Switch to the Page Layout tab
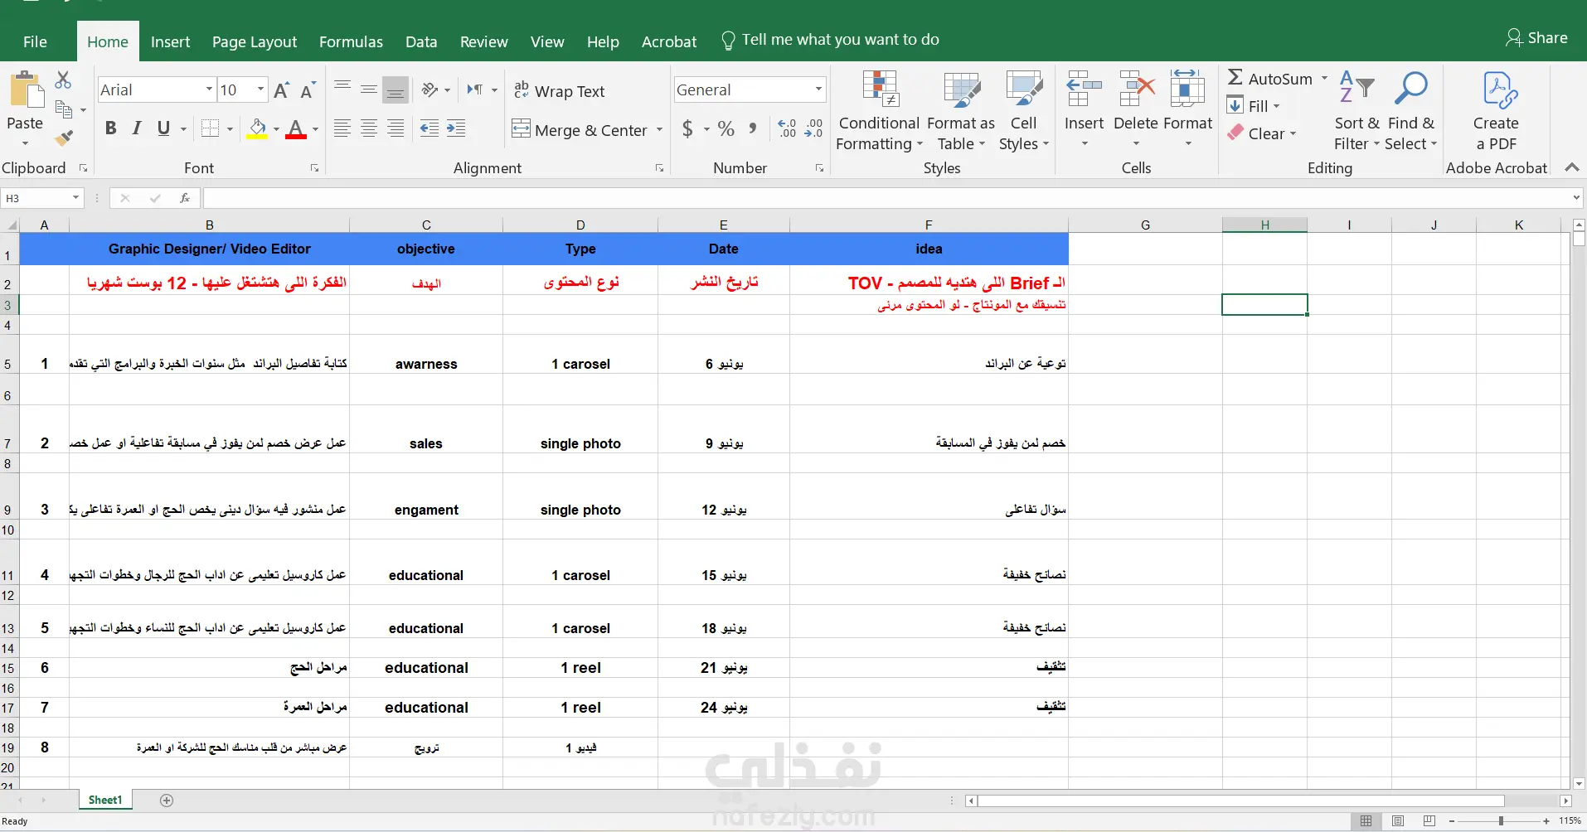Viewport: 1587px width, 832px height. 255,41
